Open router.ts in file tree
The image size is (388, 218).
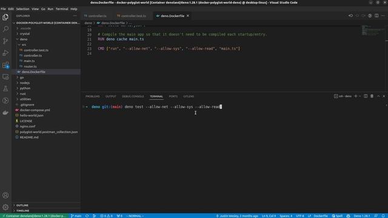[30, 67]
